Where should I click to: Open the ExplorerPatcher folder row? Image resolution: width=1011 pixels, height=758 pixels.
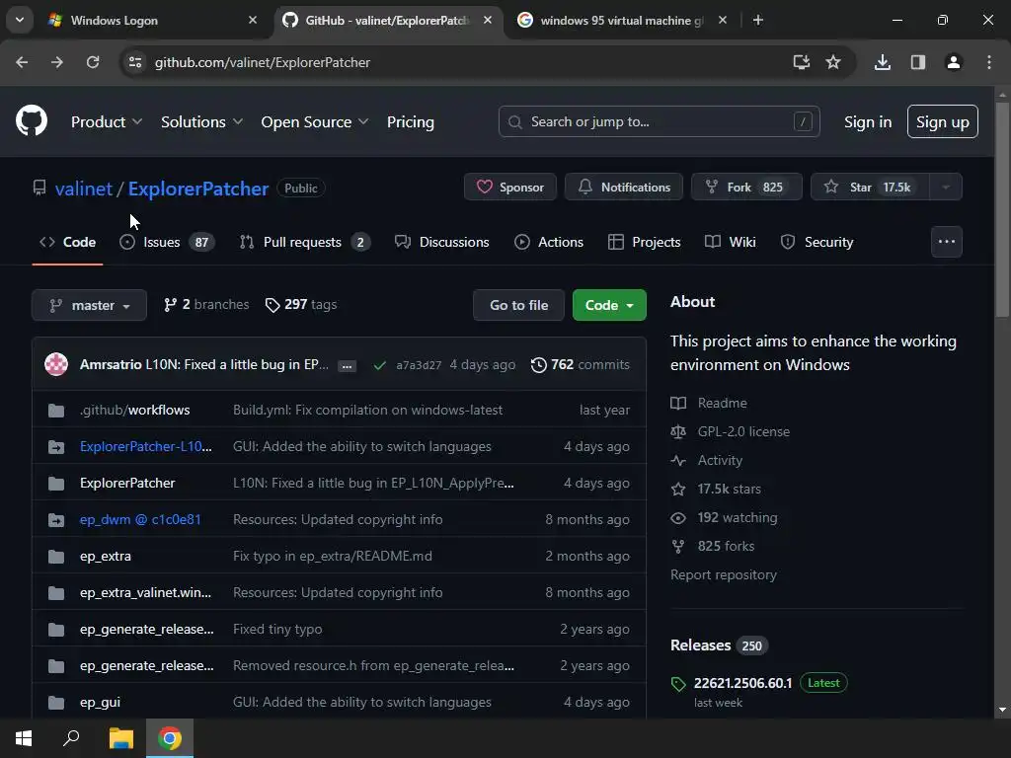(x=127, y=483)
